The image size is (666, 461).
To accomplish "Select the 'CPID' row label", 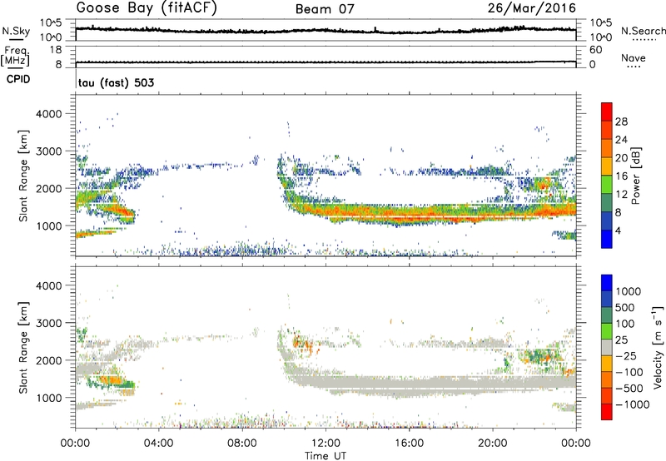I will click(x=18, y=79).
